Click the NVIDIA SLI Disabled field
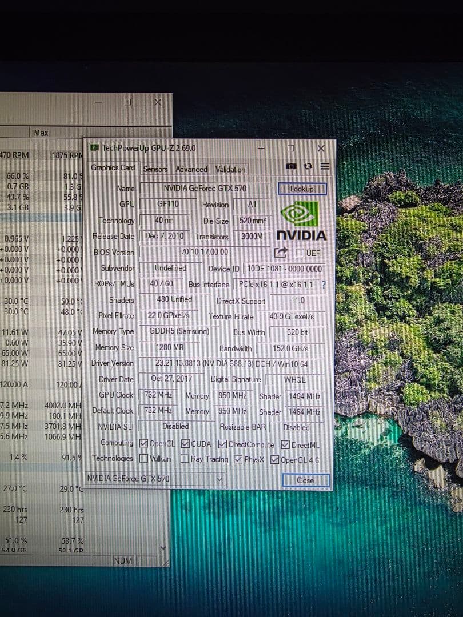This screenshot has width=463, height=617. pos(175,427)
